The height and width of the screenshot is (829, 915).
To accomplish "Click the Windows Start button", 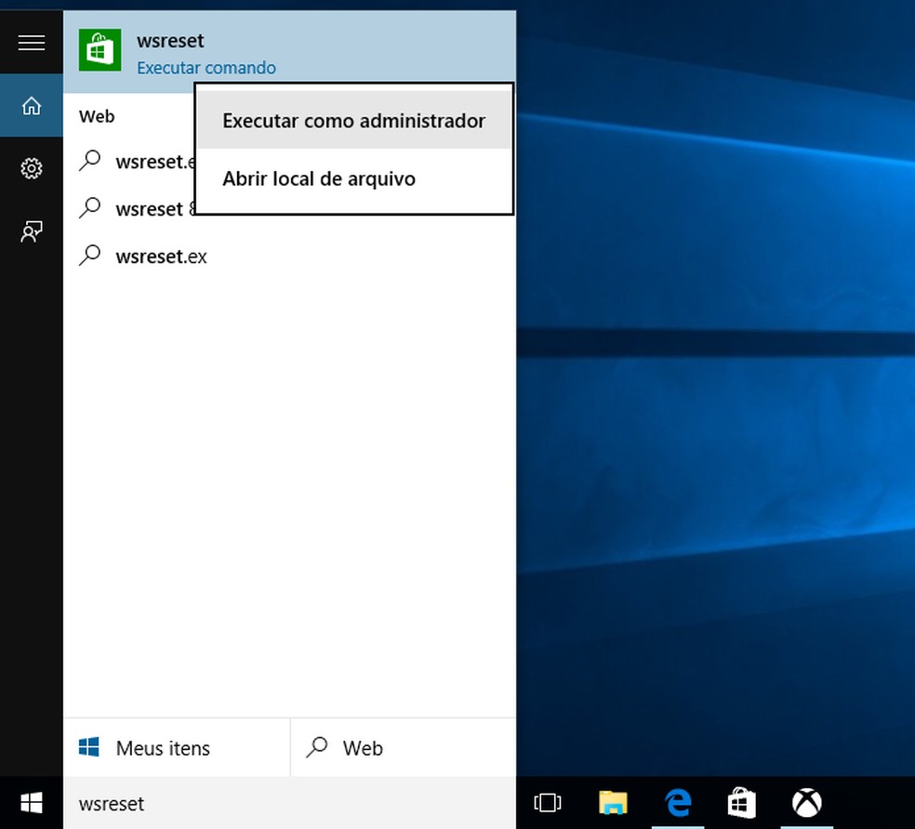I will pos(32,803).
